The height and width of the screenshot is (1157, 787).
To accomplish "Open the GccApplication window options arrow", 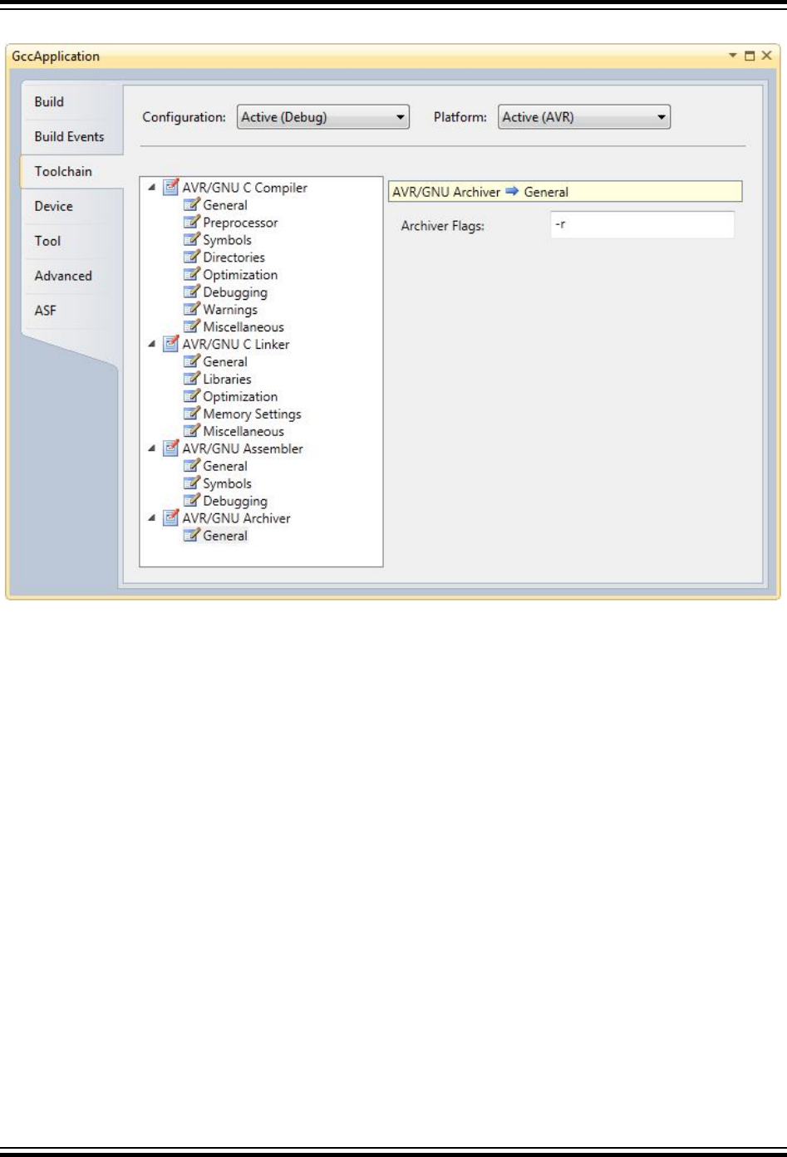I will (x=733, y=56).
